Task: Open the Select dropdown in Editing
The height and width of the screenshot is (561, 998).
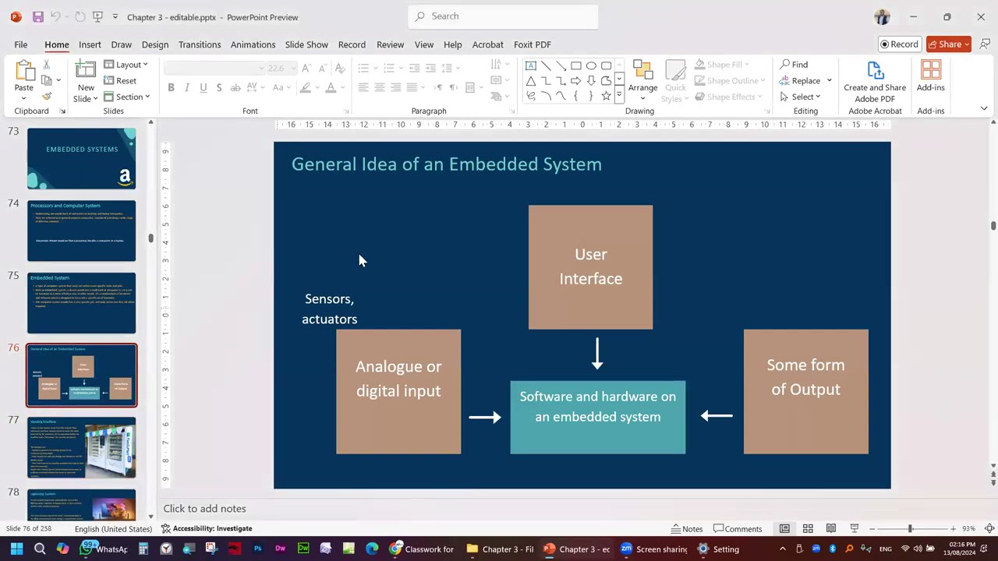Action: click(x=800, y=97)
